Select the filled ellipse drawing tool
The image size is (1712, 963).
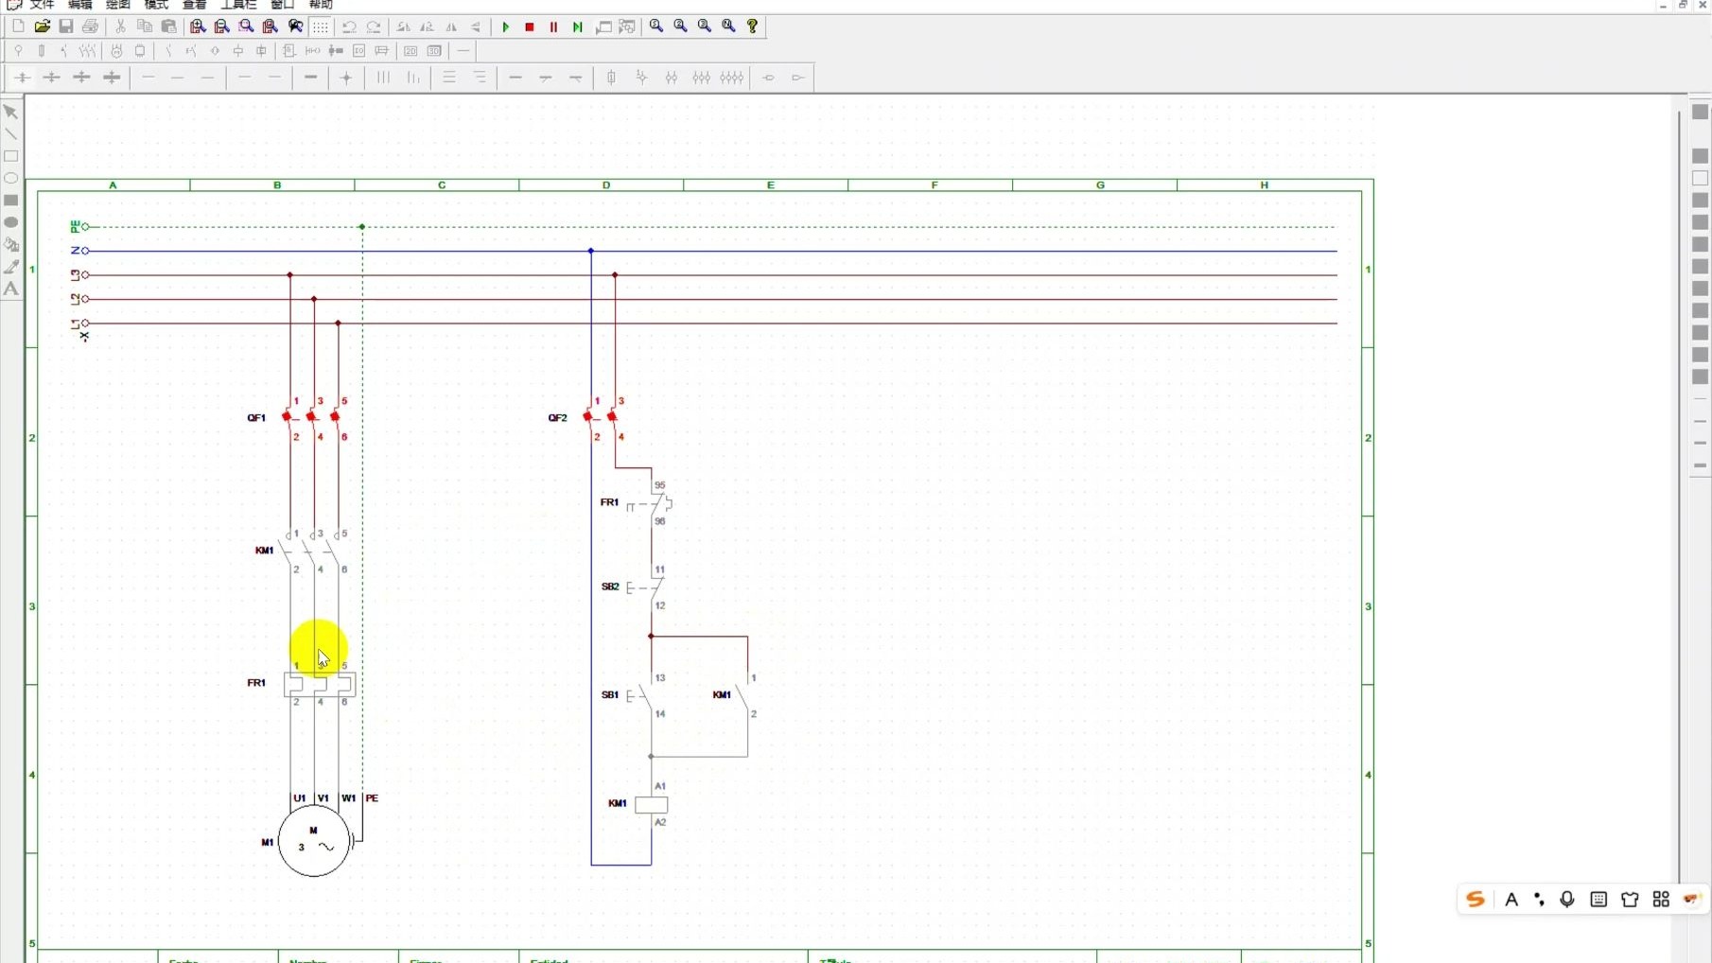tap(11, 222)
